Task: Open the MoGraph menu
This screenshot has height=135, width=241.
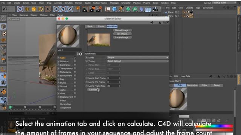Action: coord(114,3)
